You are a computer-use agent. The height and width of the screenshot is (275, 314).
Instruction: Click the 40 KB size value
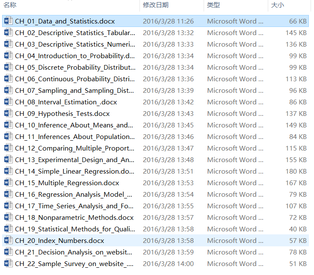(x=298, y=229)
